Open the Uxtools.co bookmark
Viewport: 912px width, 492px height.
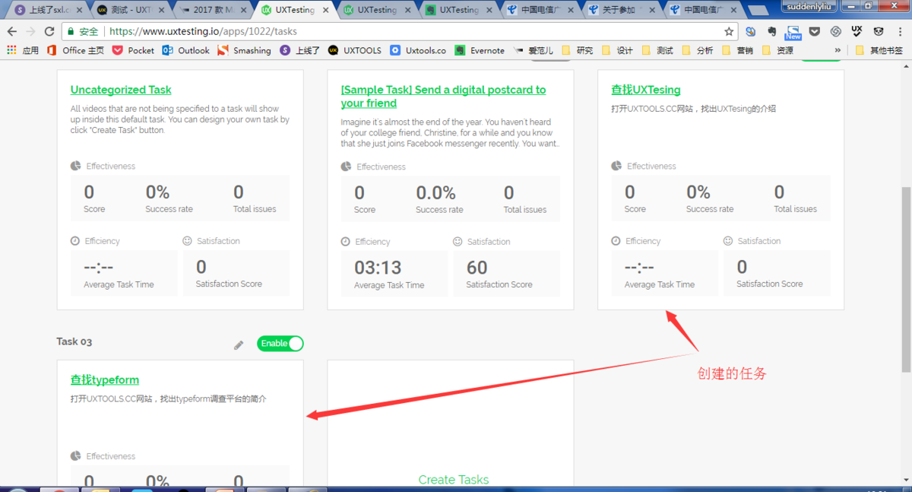pyautogui.click(x=418, y=50)
